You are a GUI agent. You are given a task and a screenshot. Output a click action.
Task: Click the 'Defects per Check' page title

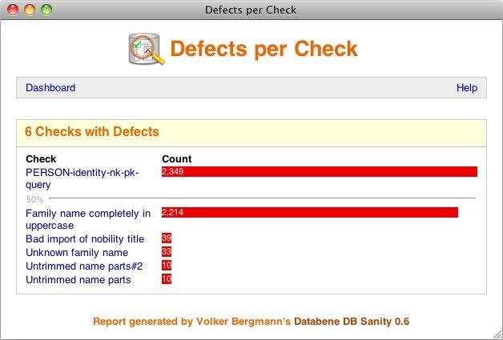click(x=264, y=49)
